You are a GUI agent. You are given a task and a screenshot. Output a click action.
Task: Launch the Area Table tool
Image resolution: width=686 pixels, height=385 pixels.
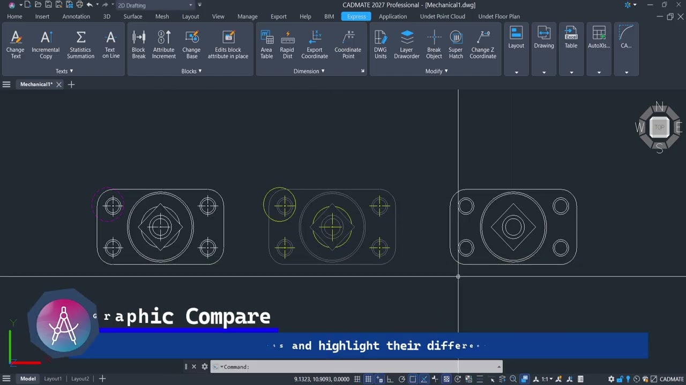(x=266, y=44)
